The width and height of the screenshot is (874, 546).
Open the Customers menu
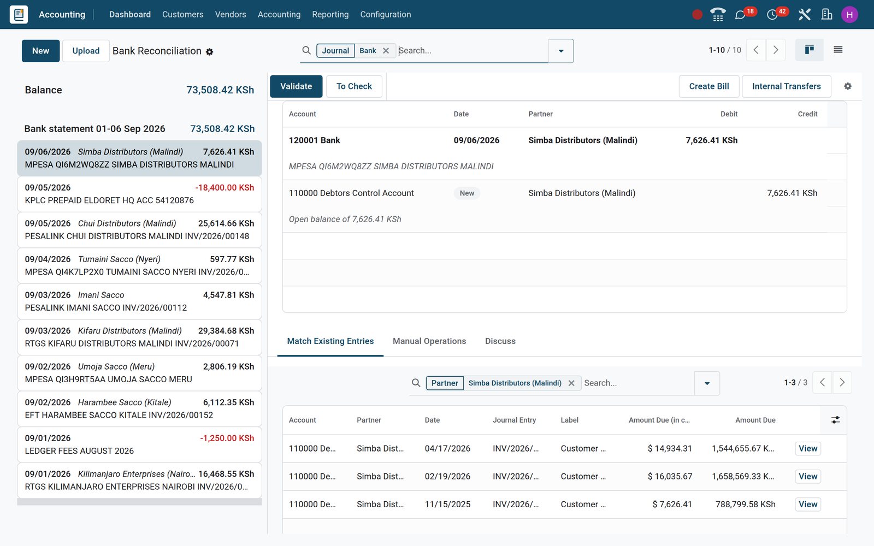tap(183, 15)
